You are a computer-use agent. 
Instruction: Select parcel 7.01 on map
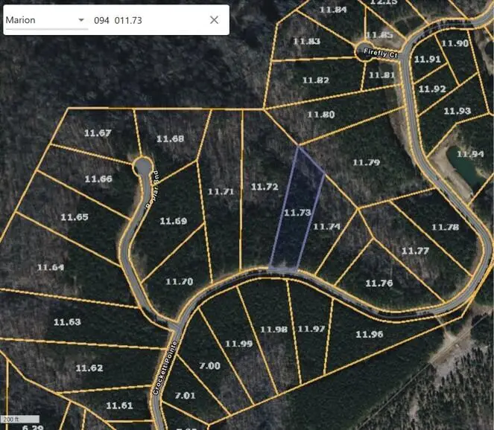pos(186,395)
